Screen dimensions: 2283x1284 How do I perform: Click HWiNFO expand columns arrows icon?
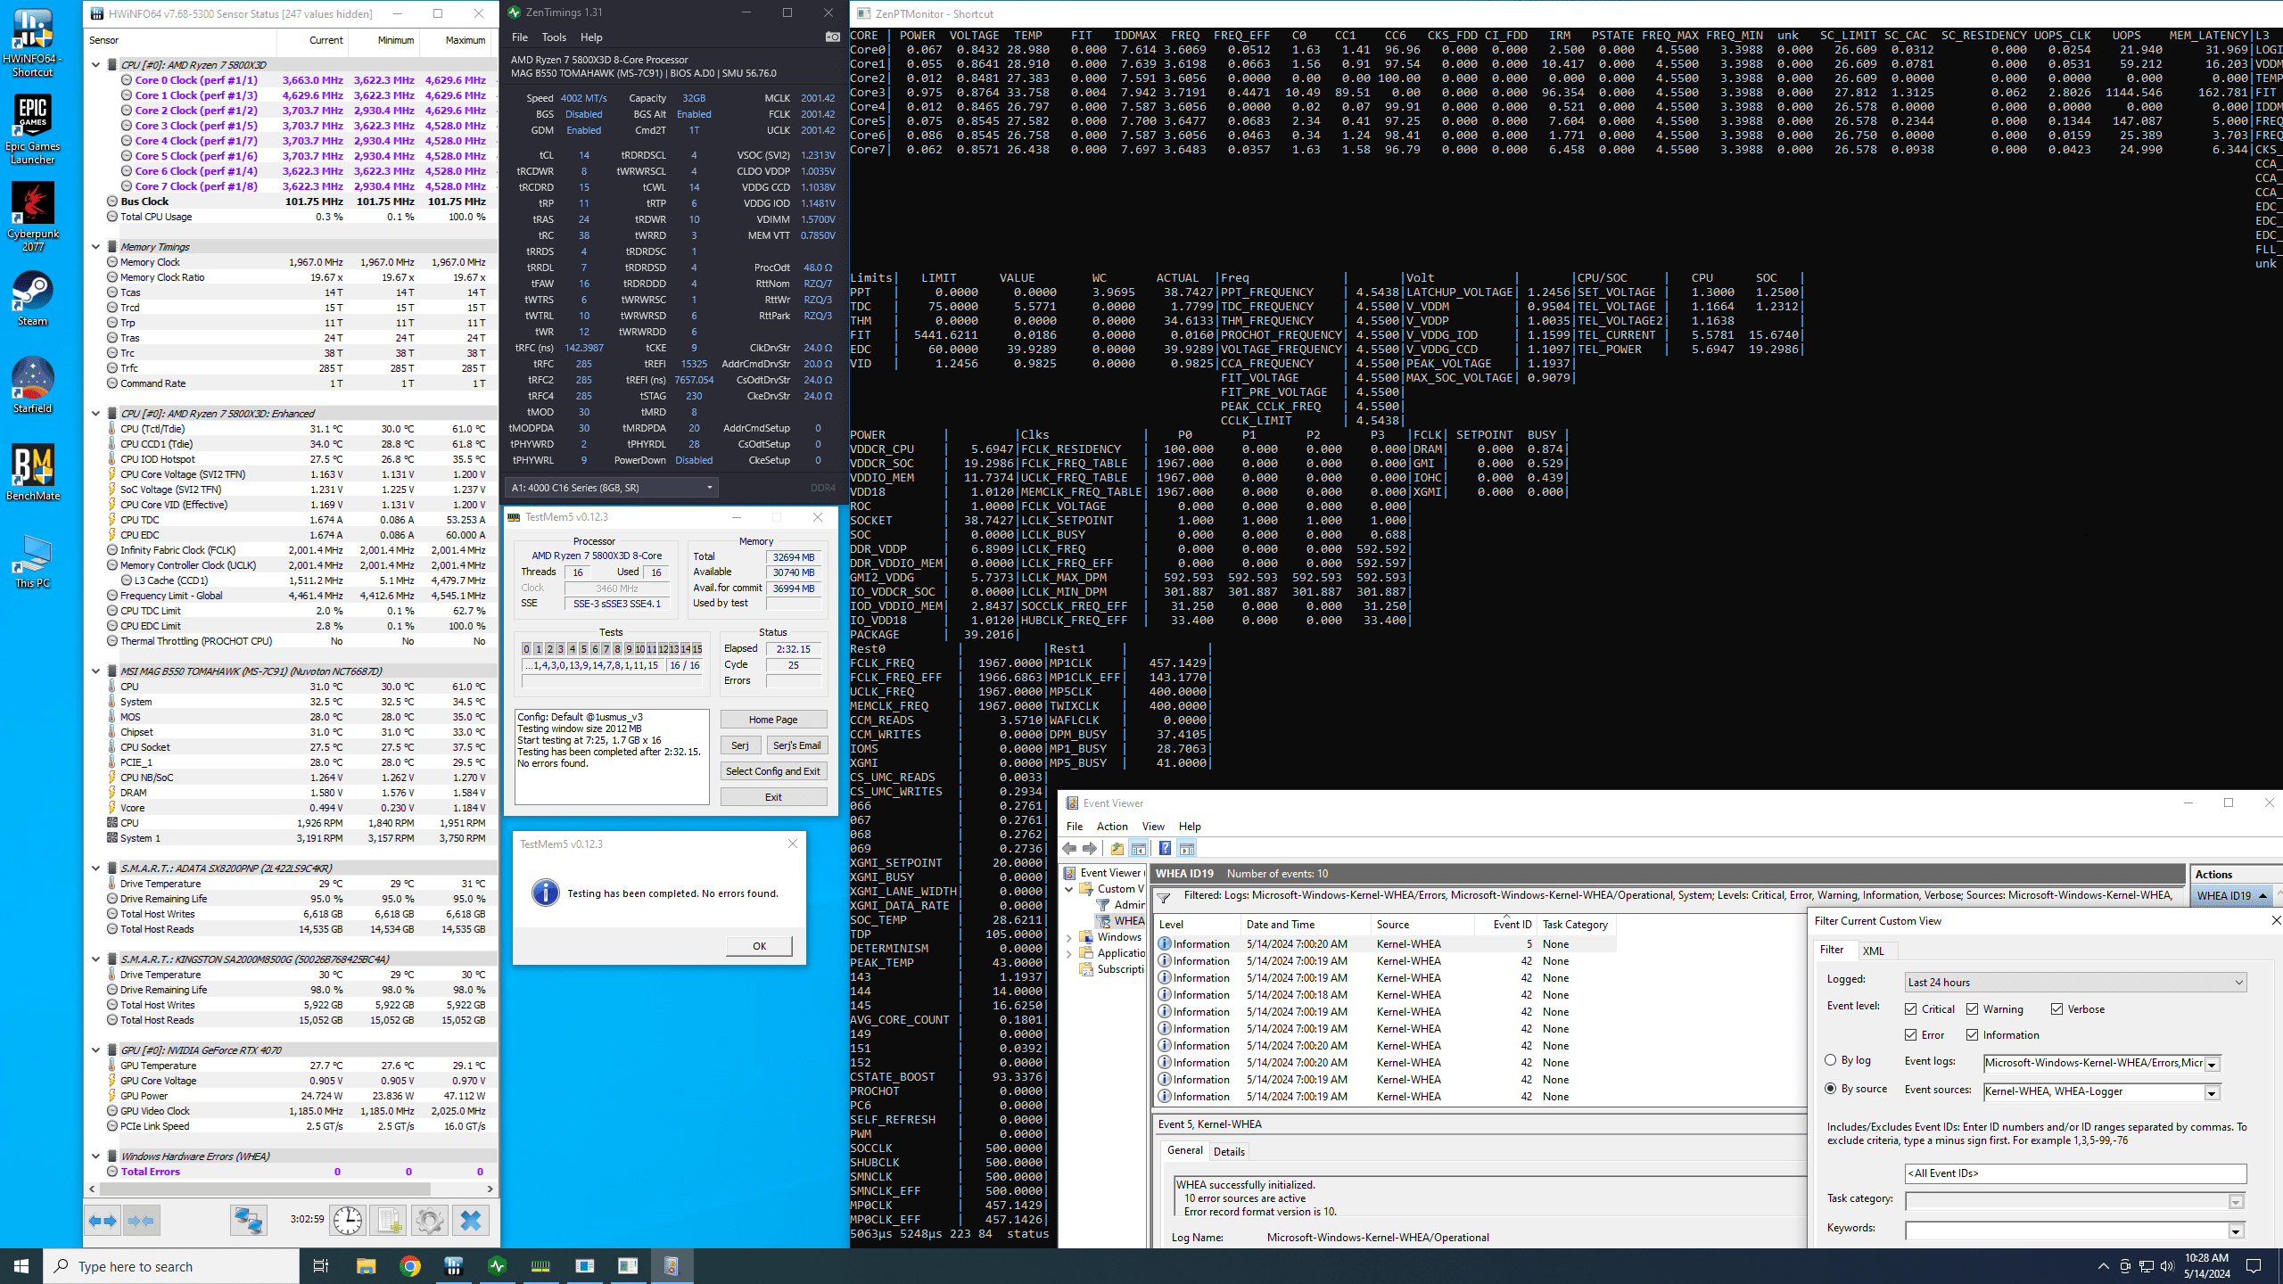coord(103,1220)
